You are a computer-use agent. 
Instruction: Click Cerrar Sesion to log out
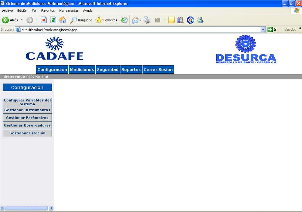[158, 70]
